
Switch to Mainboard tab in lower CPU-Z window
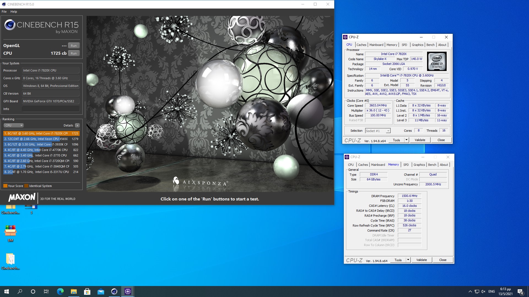point(378,165)
